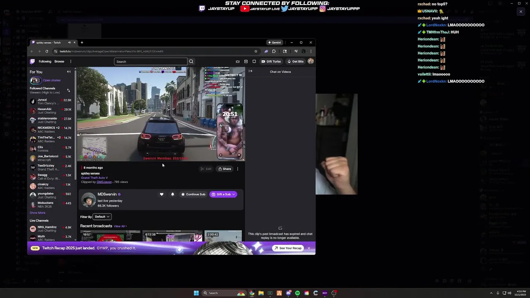Screen dimensions: 530x298
Task: Open the Twitch notifications inbox icon
Action: click(246, 61)
